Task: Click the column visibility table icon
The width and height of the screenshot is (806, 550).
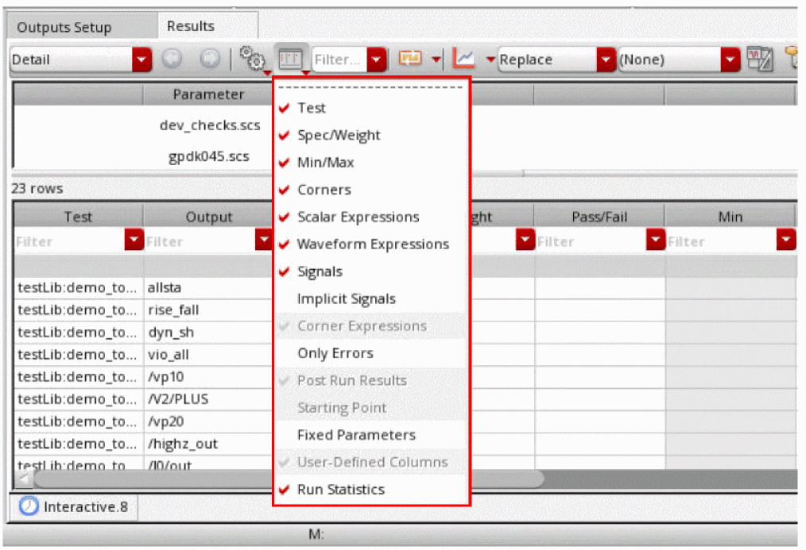Action: pyautogui.click(x=291, y=59)
